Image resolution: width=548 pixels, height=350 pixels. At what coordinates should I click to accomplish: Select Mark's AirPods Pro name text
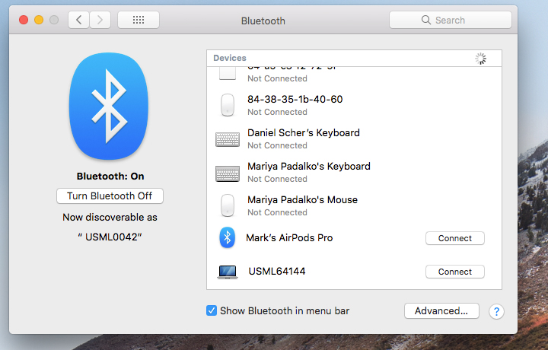point(289,238)
